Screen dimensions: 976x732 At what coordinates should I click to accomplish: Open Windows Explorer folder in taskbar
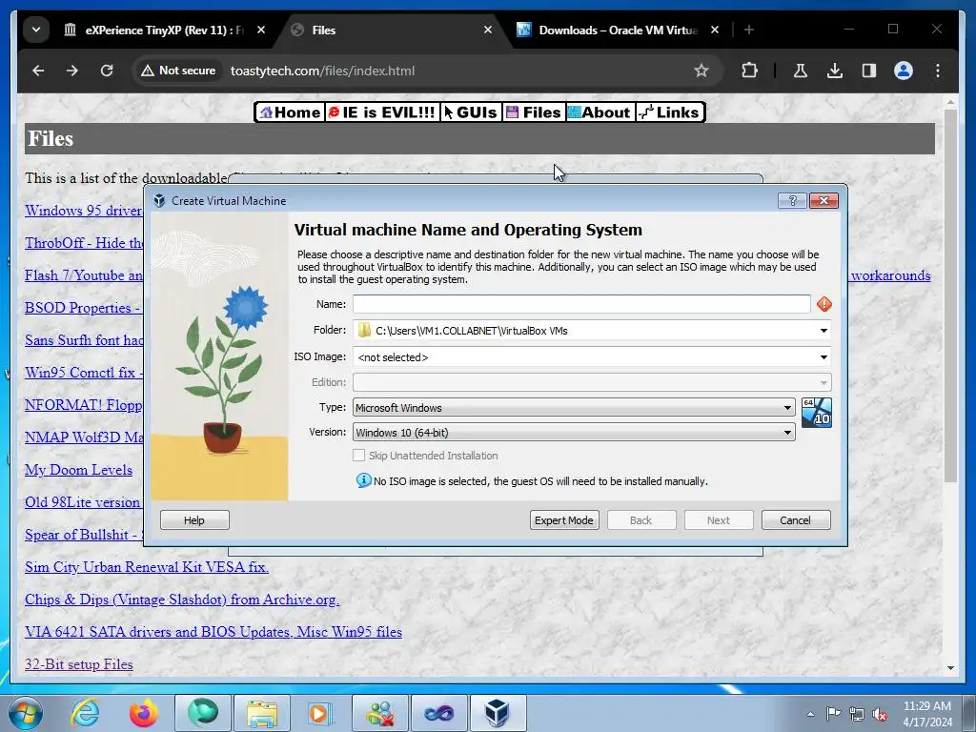click(x=262, y=713)
